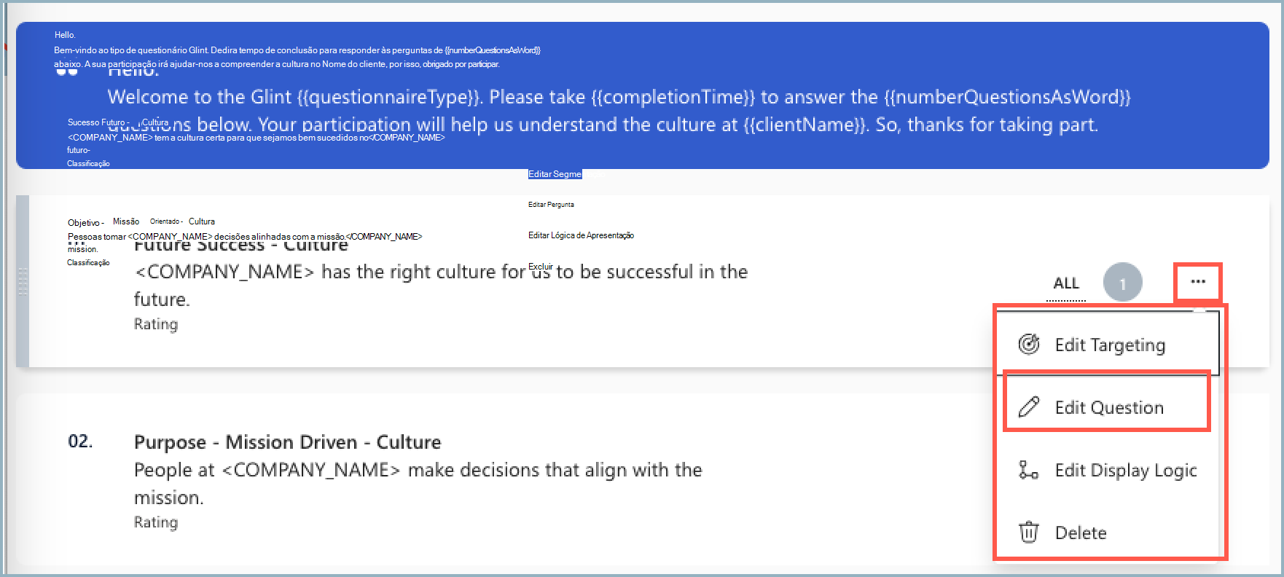Viewport: 1284px width, 577px height.
Task: Click the pencil icon beside Edit Question
Action: coord(1029,407)
